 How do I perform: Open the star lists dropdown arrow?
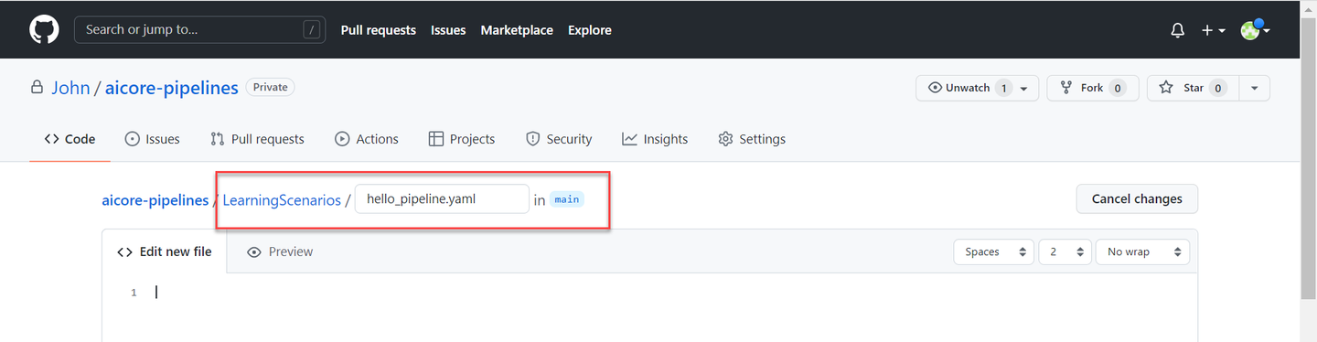[x=1255, y=88]
